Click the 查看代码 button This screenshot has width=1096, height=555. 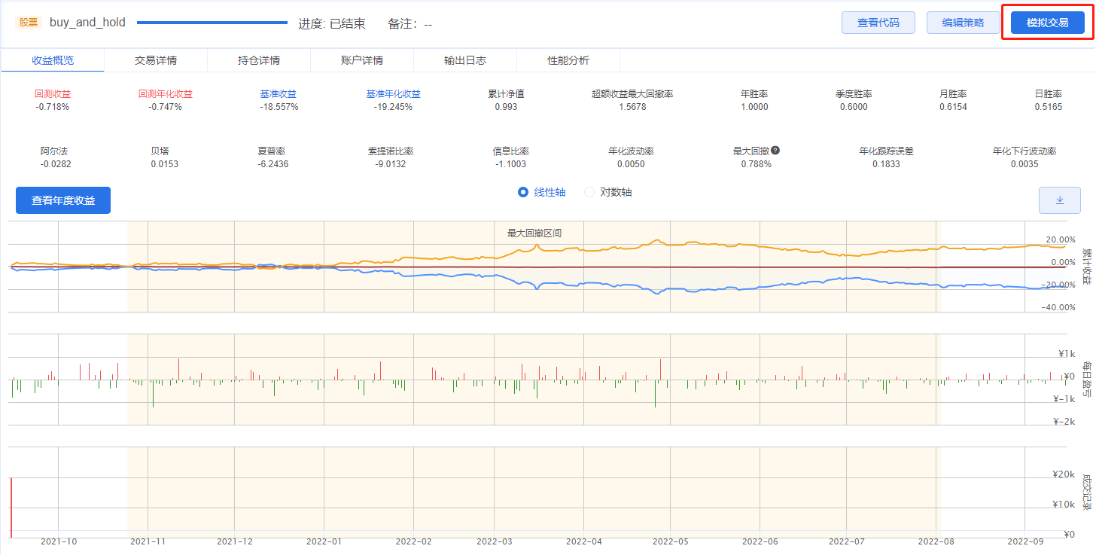(x=878, y=23)
